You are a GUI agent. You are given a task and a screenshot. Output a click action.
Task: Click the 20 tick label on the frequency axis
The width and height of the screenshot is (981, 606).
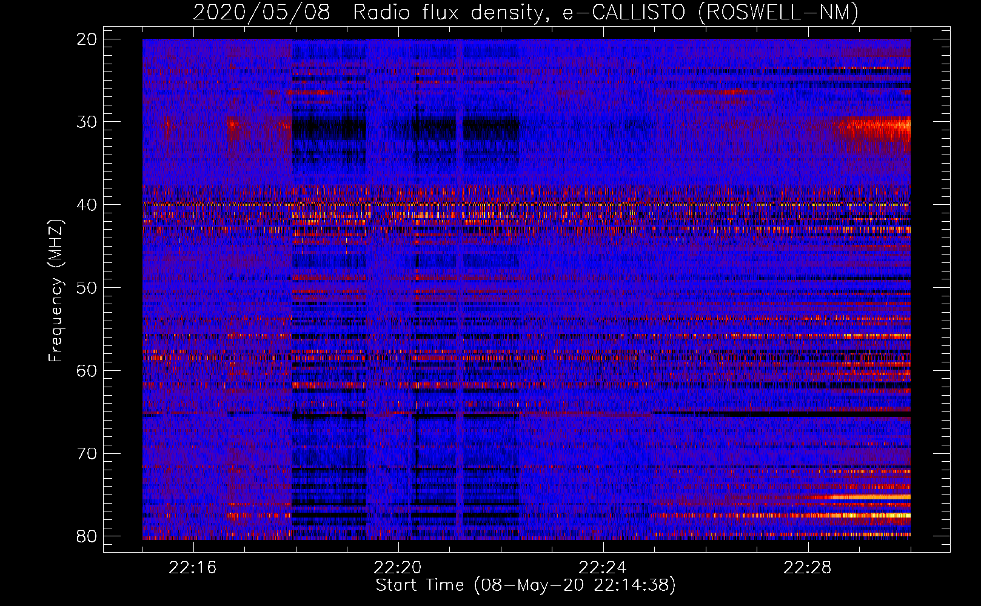87,39
